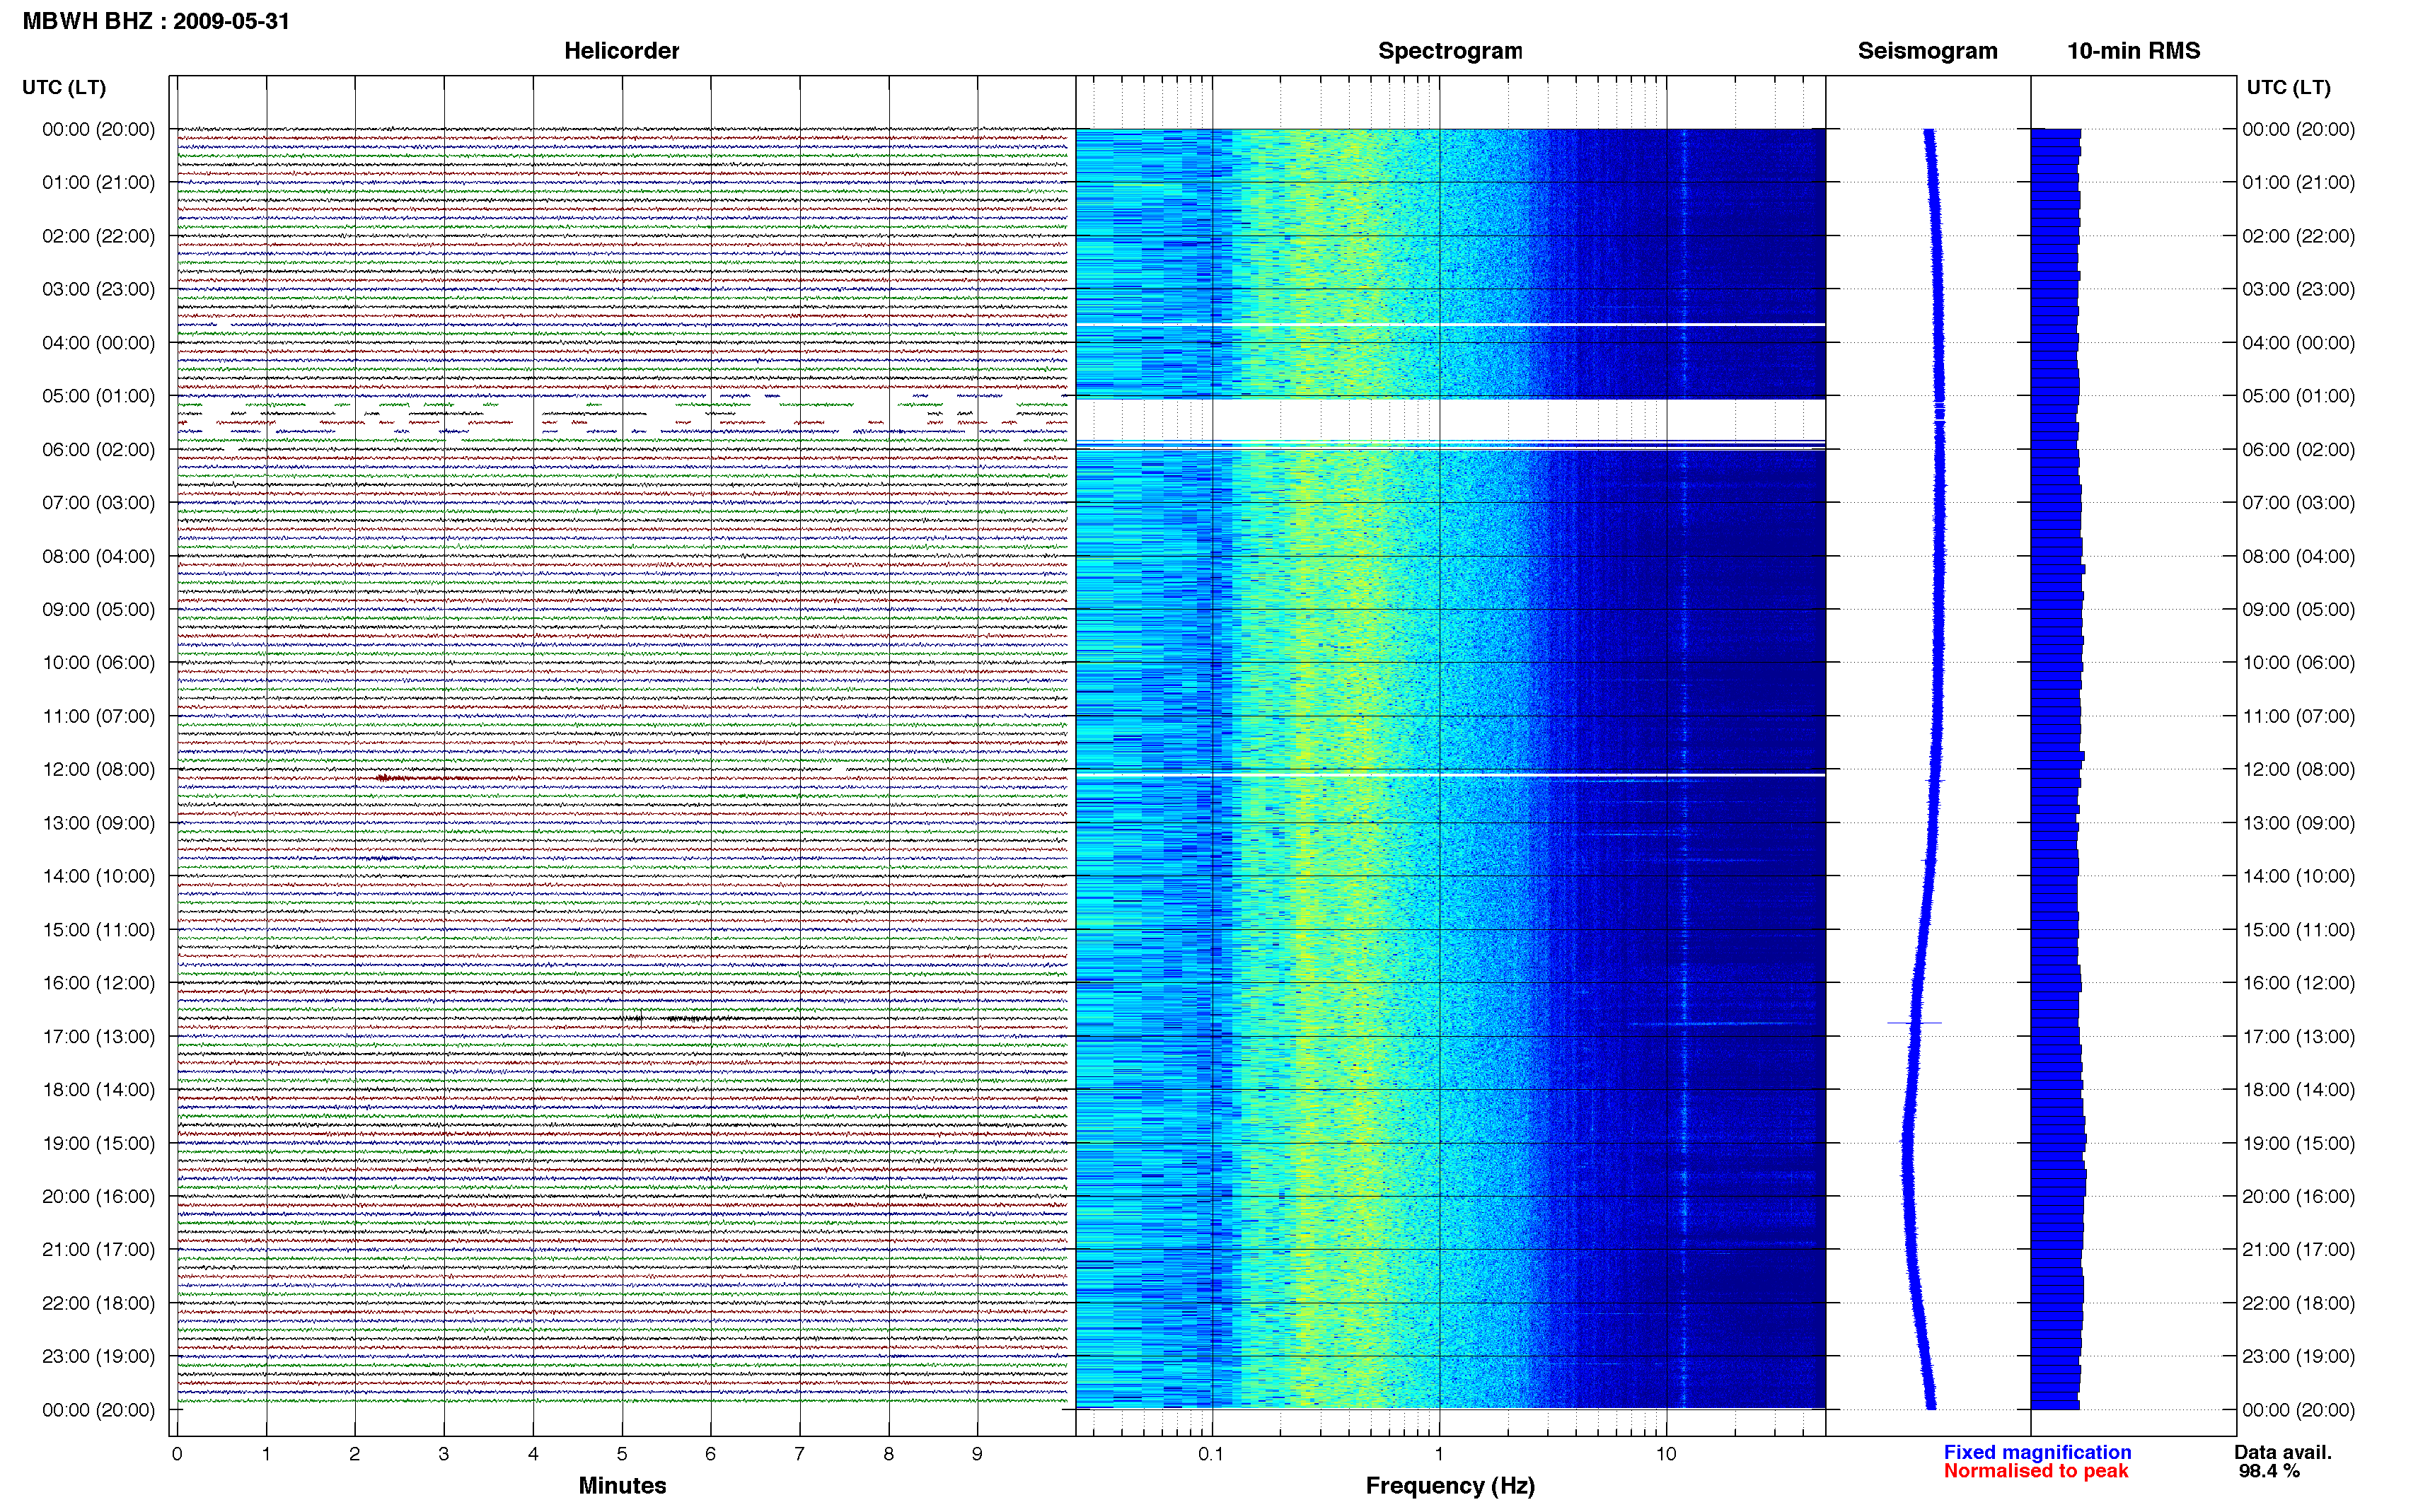Click left time label '01:00 (21:00)'
The width and height of the screenshot is (2418, 1512).
98,182
